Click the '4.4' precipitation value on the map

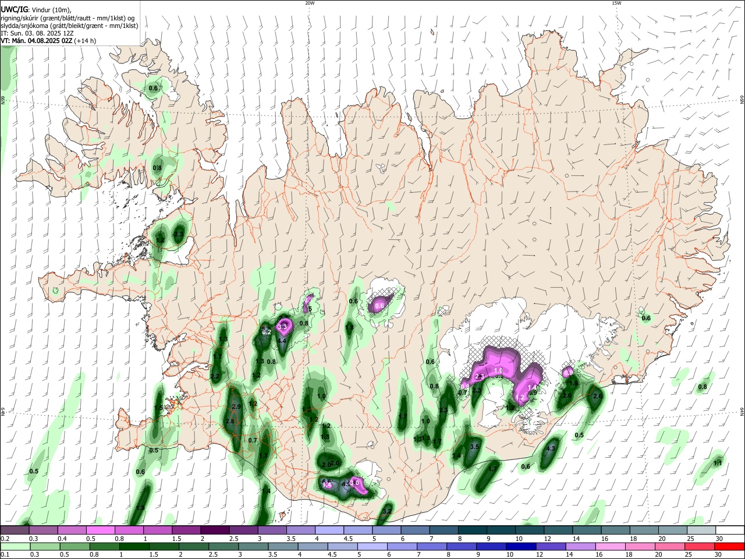[282, 341]
